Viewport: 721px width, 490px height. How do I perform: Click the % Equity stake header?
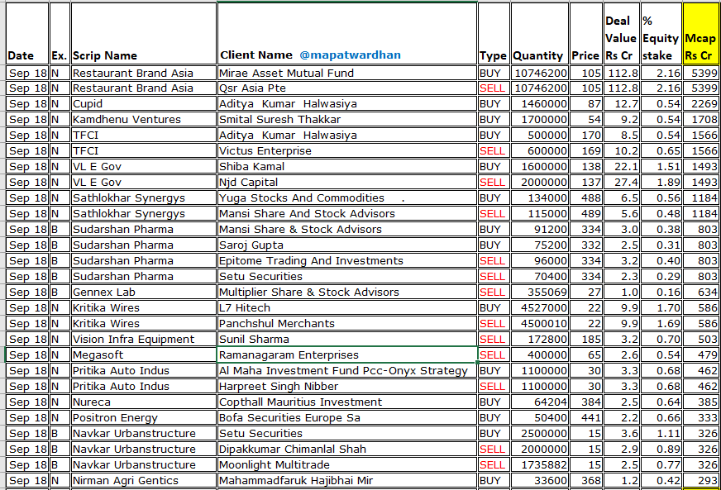(x=661, y=34)
